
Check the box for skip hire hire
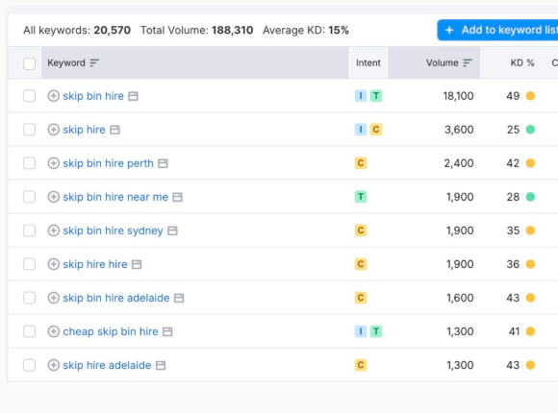[29, 264]
